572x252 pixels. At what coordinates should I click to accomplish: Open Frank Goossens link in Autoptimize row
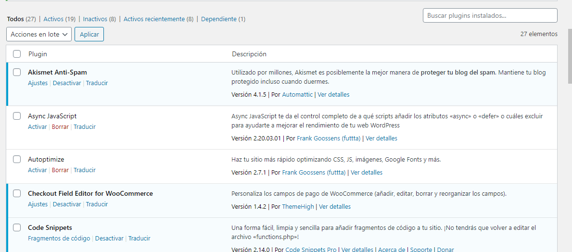point(314,172)
